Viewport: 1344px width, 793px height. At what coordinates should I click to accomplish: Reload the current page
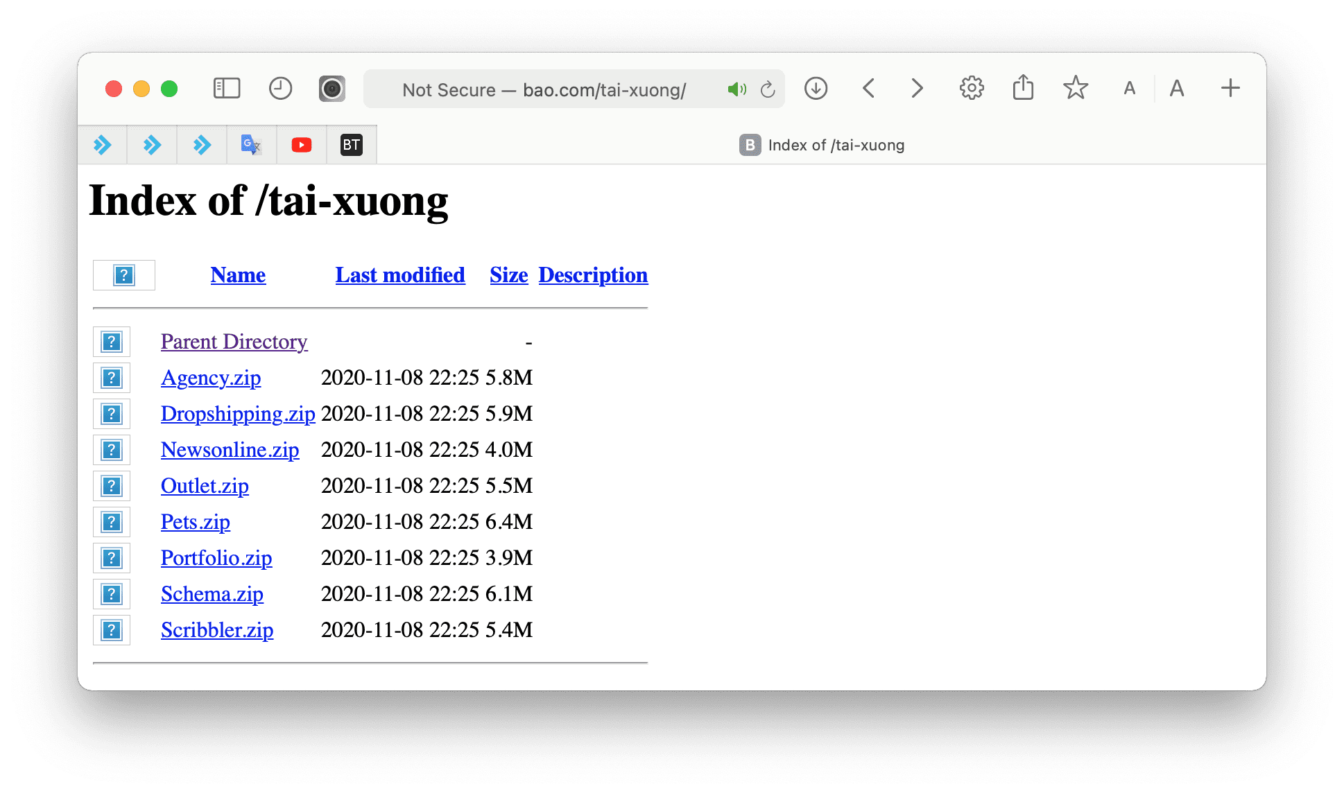coord(768,89)
